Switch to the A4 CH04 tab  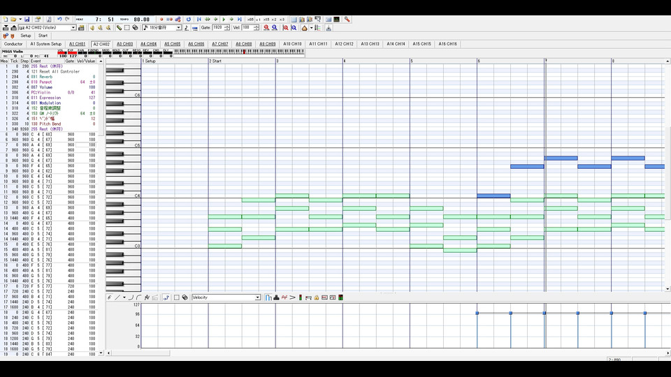pyautogui.click(x=148, y=44)
